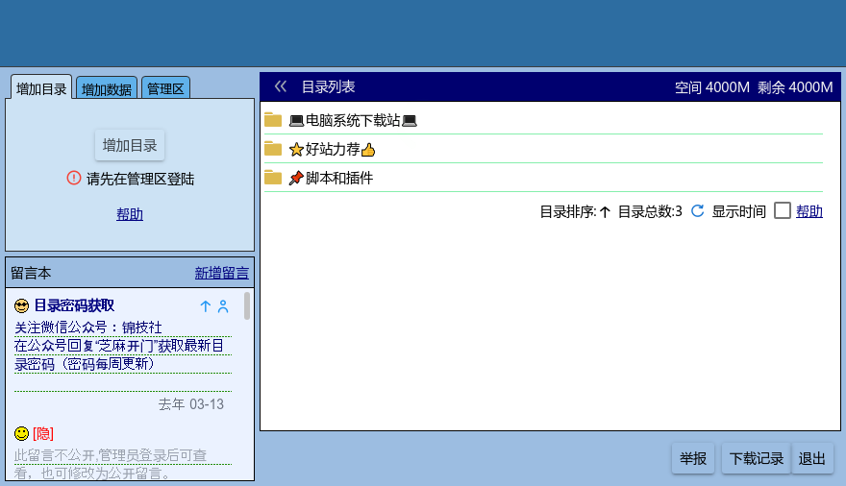Screen dimensions: 846x486
Task: Click the 退出 button
Action: coord(812,459)
